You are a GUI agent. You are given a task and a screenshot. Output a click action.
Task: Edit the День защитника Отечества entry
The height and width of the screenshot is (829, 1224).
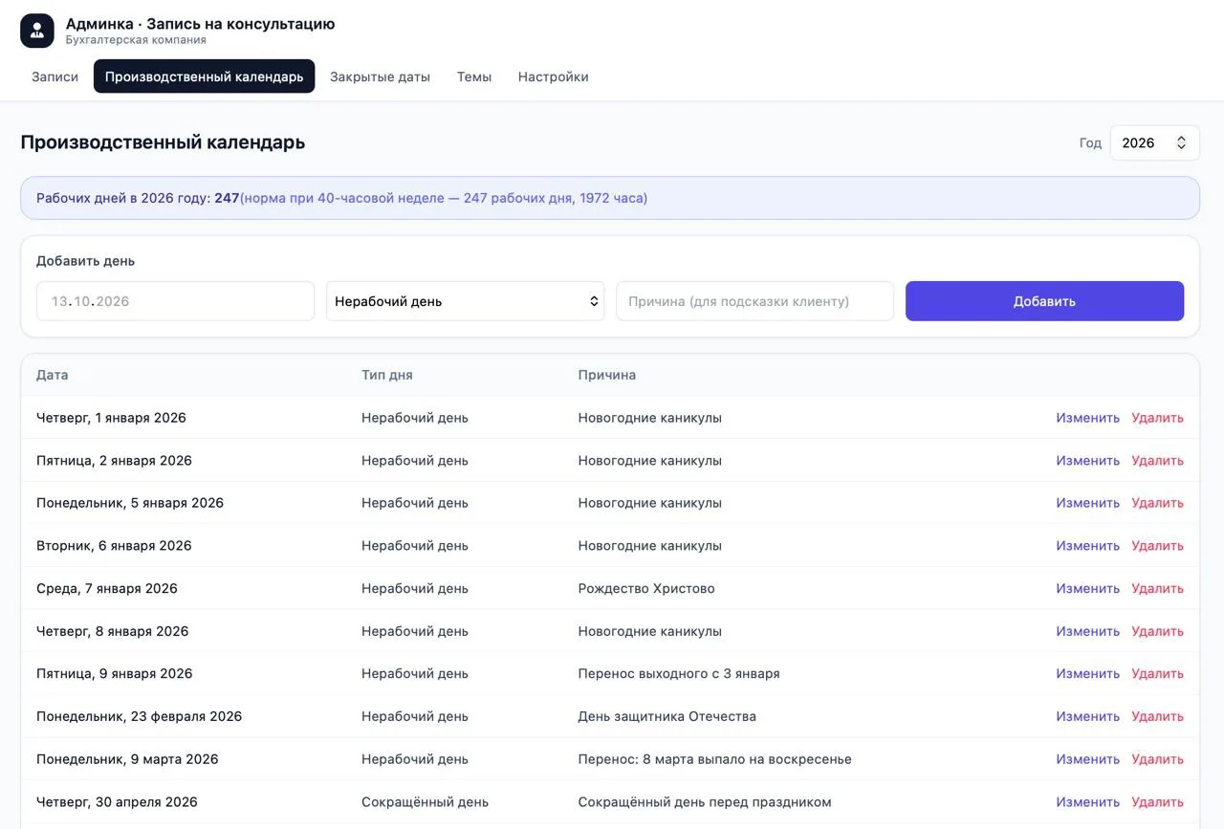(x=1087, y=716)
